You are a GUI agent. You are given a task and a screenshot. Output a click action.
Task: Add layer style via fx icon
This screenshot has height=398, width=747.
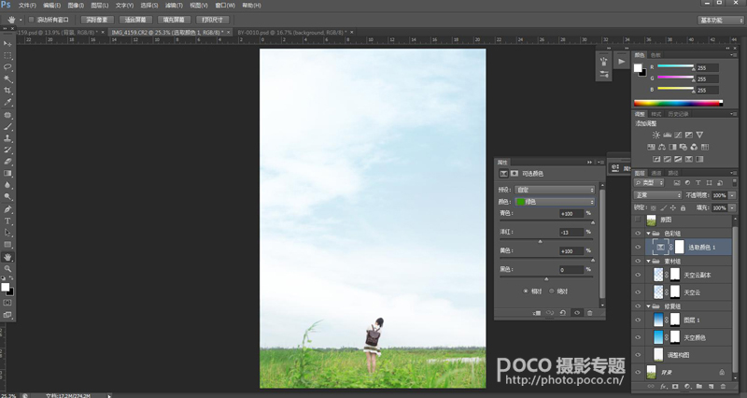click(663, 387)
